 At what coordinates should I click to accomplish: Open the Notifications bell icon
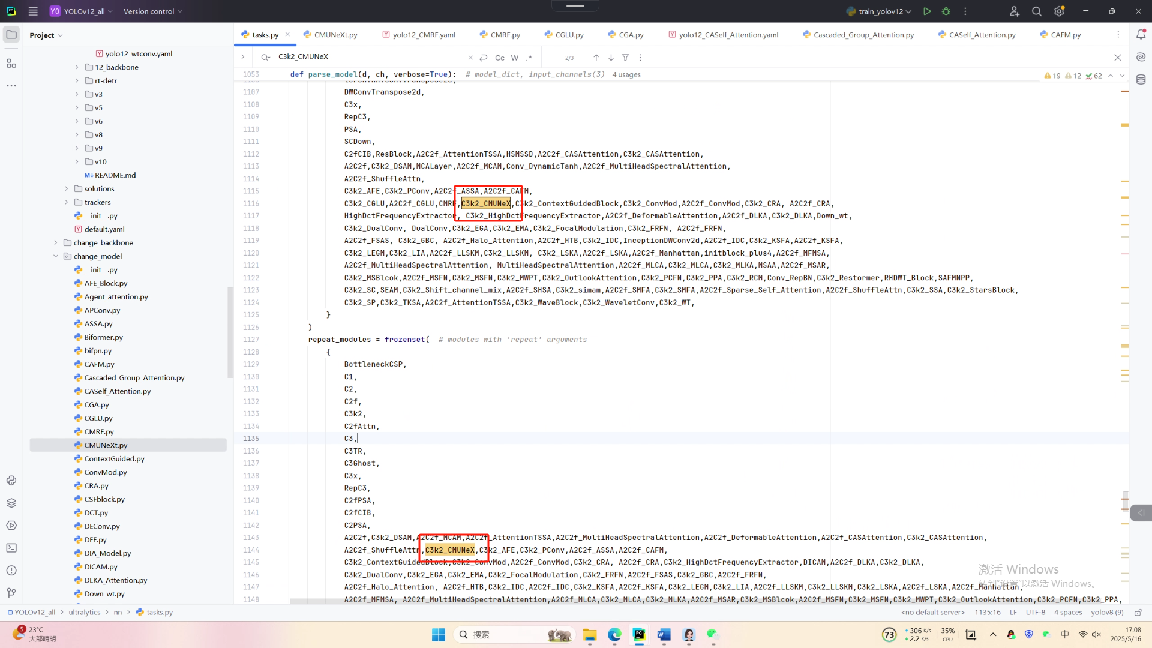point(1141,35)
